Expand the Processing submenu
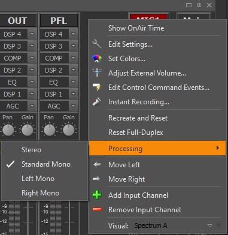 coord(157,148)
